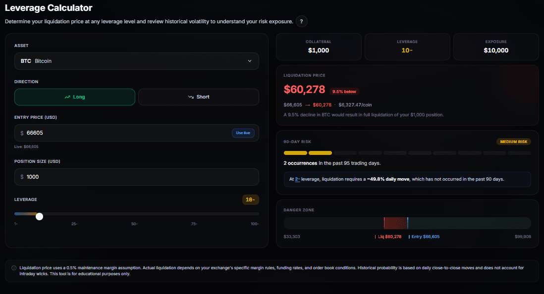Click the 25 tick label on the leverage scale
The image size is (544, 294).
point(74,224)
